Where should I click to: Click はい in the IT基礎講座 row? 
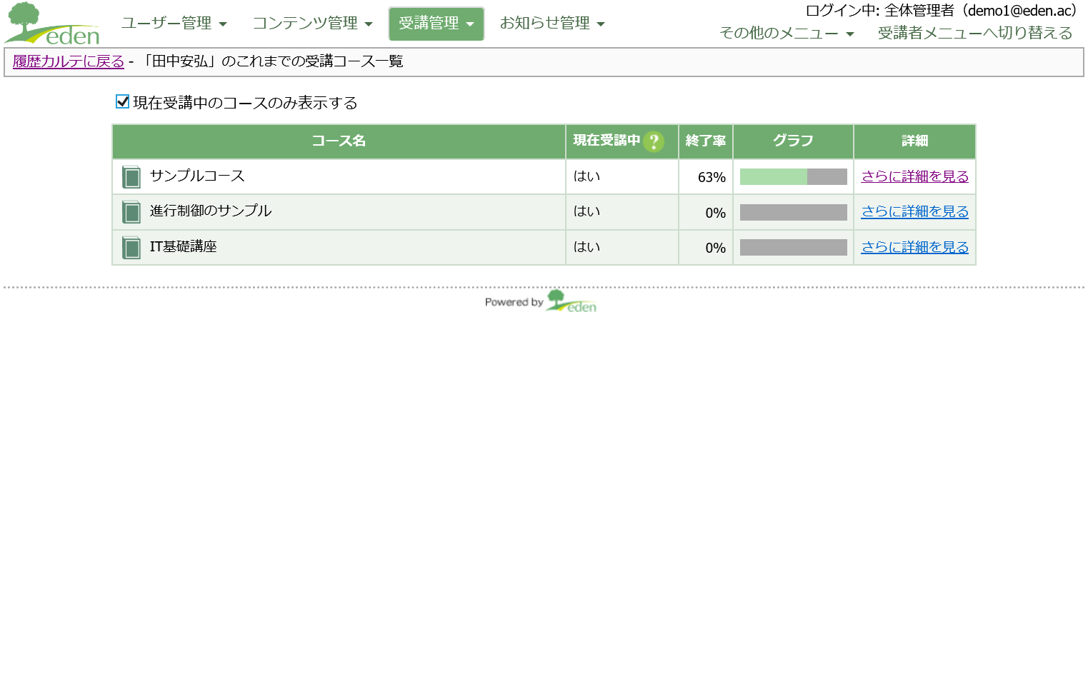[x=587, y=247]
